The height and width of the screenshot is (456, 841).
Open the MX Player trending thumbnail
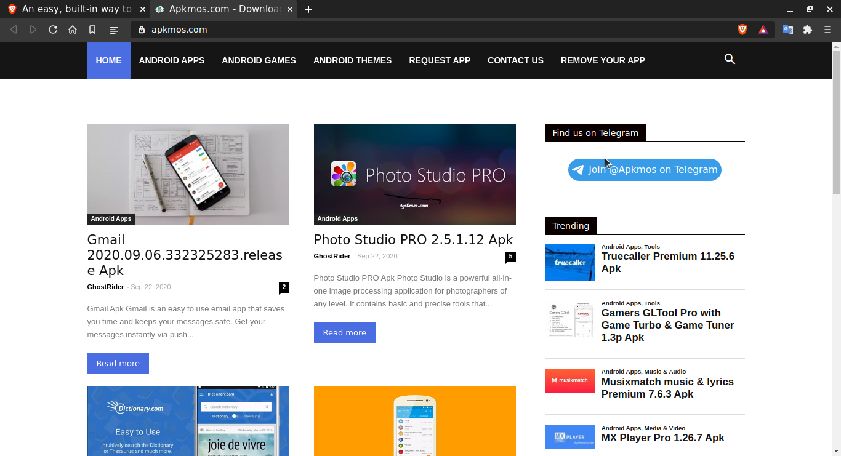[570, 437]
